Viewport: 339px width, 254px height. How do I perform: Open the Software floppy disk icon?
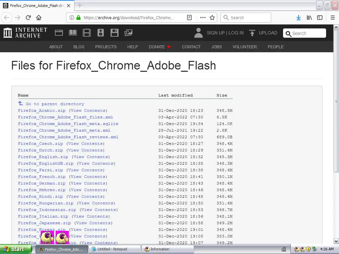(114, 33)
